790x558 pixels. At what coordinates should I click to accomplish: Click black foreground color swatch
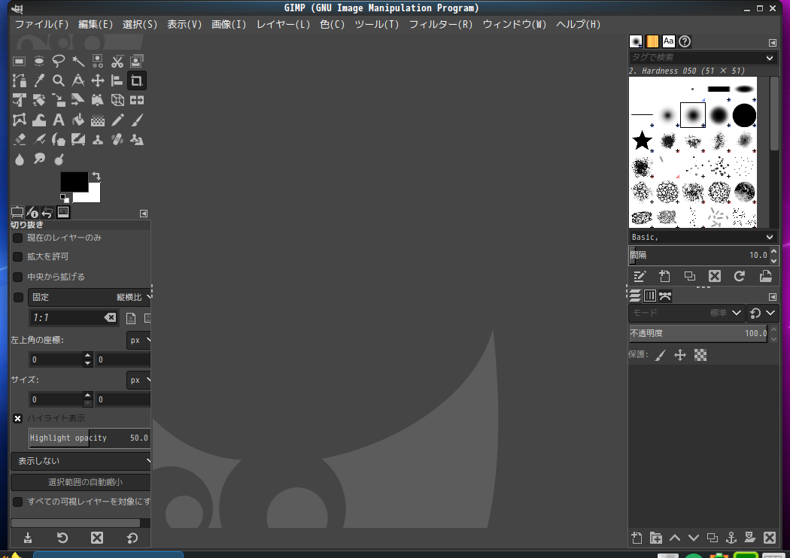tap(74, 182)
